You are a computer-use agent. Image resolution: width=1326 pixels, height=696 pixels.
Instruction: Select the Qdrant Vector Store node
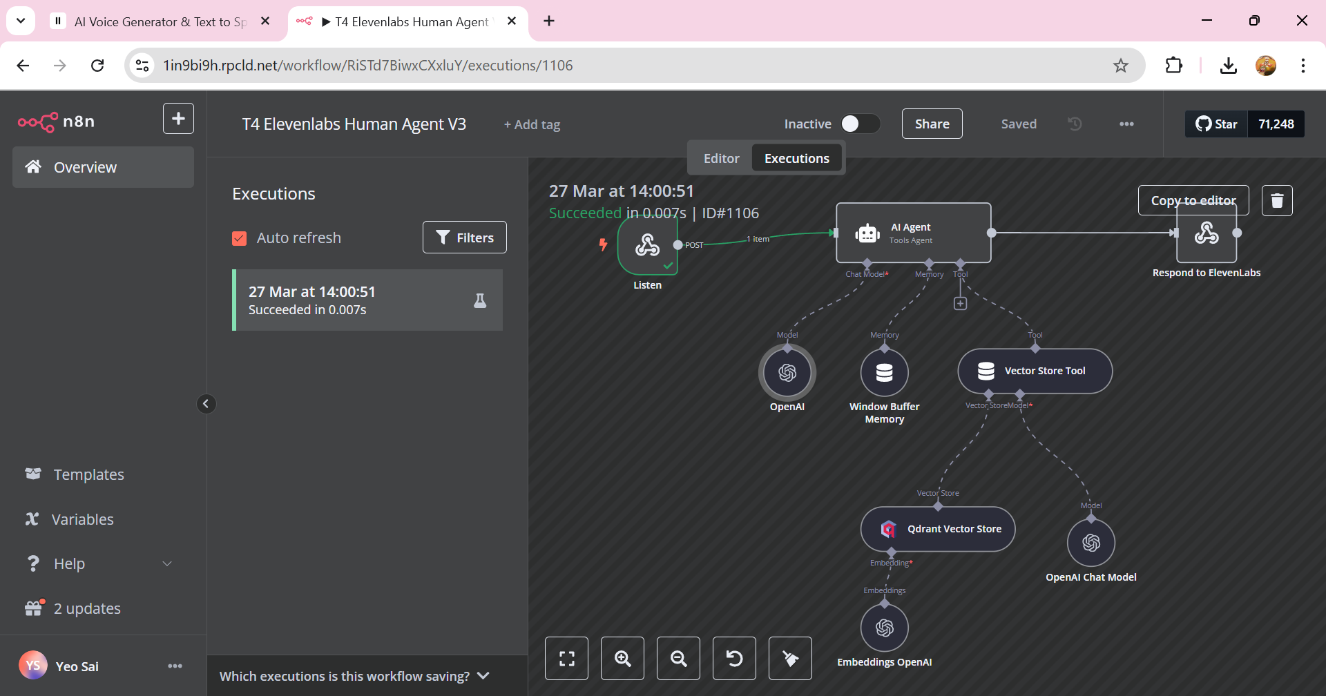point(938,529)
